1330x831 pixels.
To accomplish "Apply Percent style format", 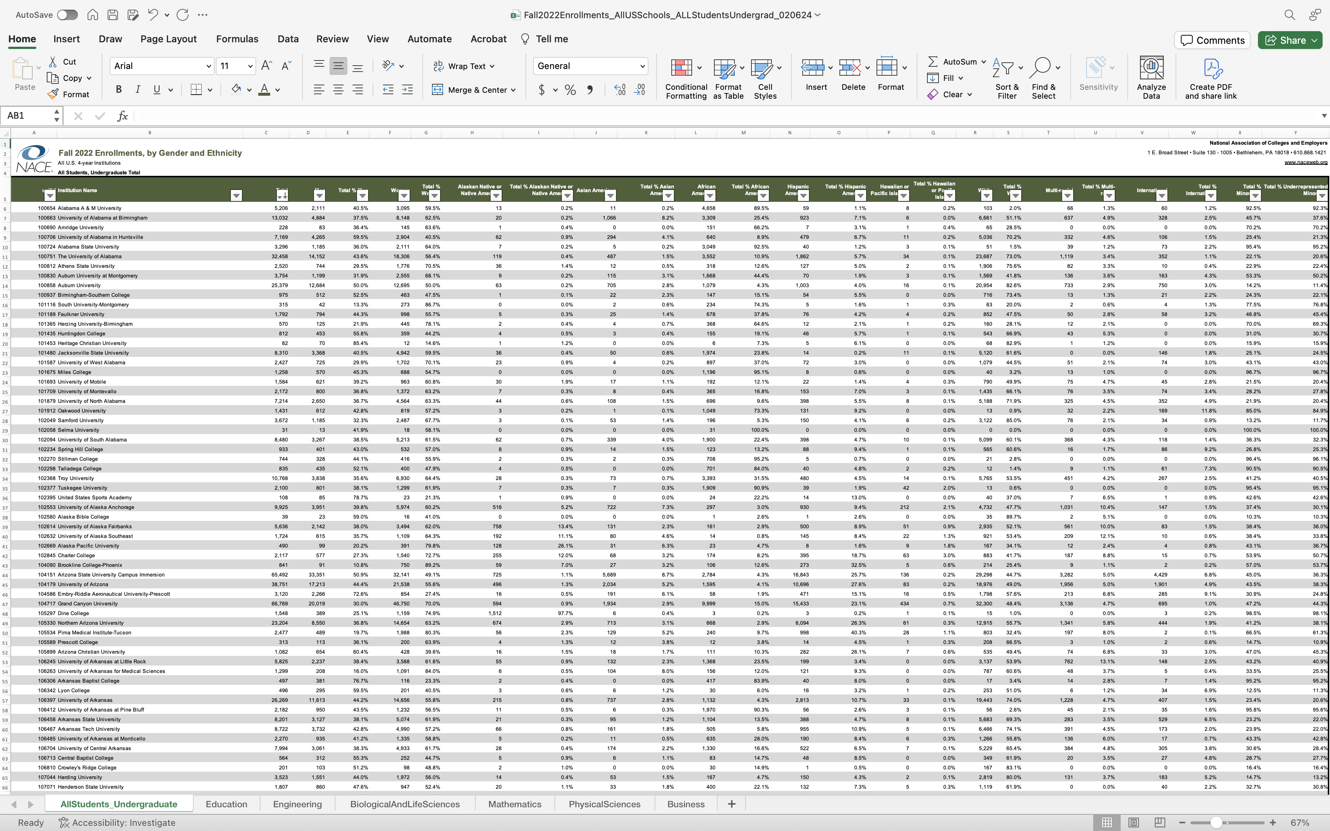I will click(x=570, y=89).
